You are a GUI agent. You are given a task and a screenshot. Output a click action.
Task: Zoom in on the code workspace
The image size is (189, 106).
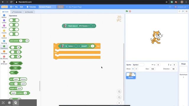pyautogui.click(x=119, y=92)
